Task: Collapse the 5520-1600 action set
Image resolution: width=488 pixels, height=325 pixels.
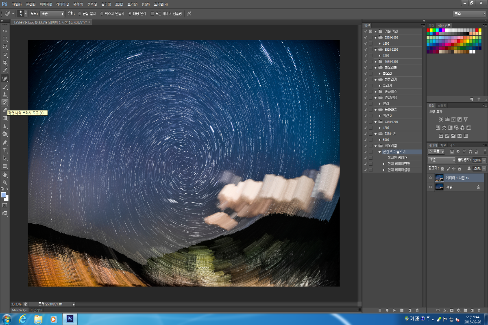Action: [x=376, y=37]
